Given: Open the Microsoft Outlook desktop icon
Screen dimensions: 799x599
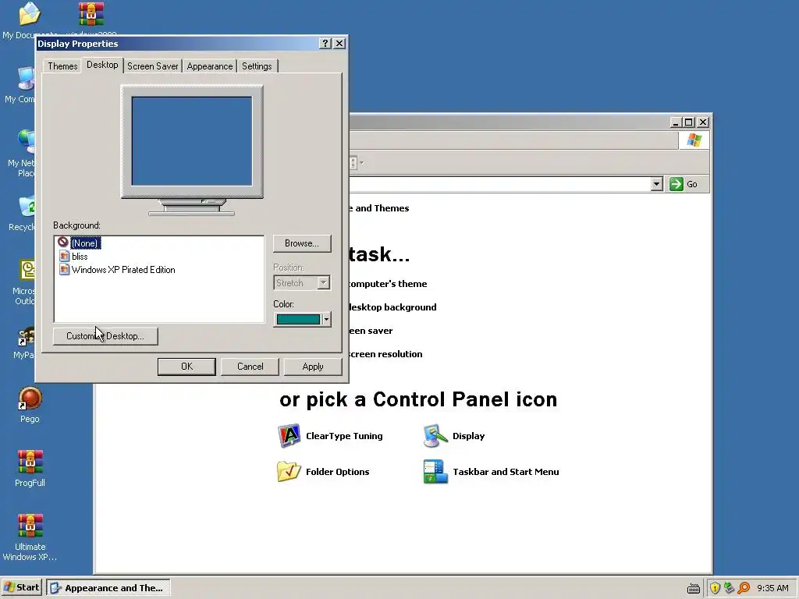Looking at the screenshot, I should [x=27, y=270].
